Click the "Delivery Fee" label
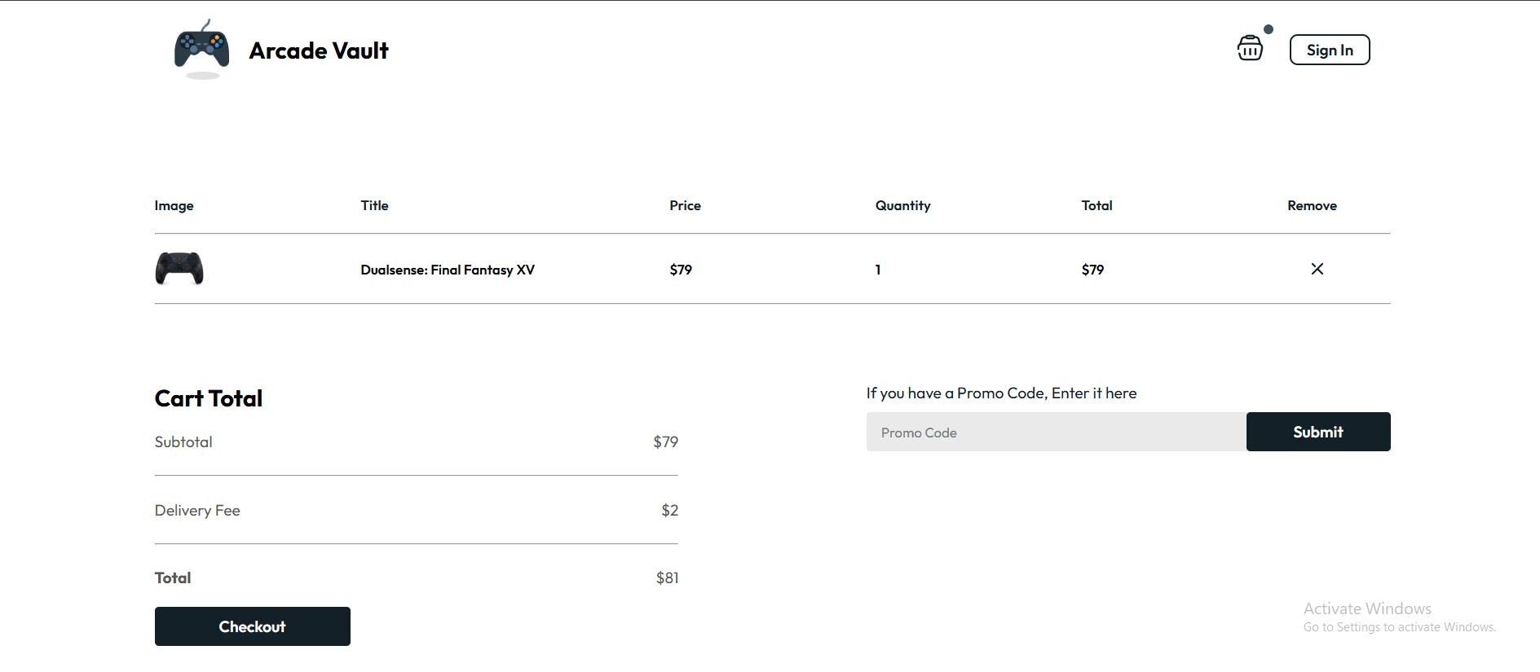The width and height of the screenshot is (1540, 672). tap(197, 510)
